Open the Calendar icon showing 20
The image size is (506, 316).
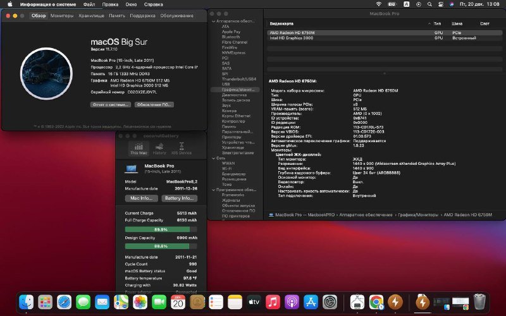tap(178, 302)
